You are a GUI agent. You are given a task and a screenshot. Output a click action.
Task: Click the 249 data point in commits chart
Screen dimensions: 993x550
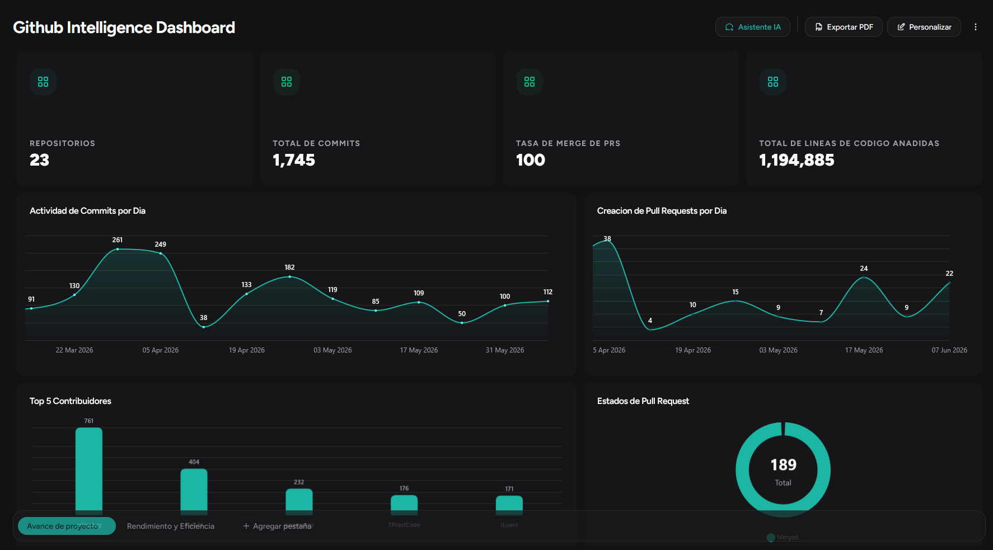click(x=161, y=253)
